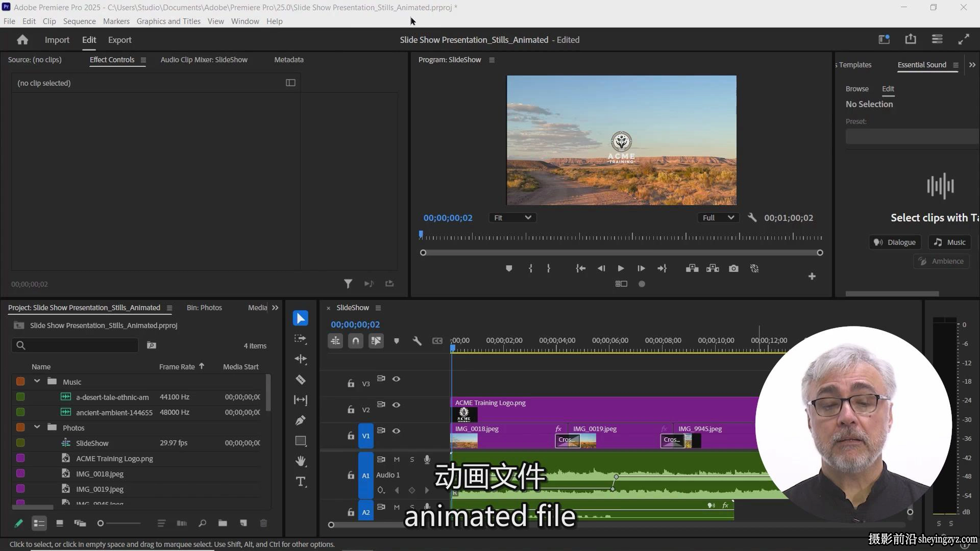Click the Lift button in Program monitor
The height and width of the screenshot is (551, 980).
tap(692, 268)
